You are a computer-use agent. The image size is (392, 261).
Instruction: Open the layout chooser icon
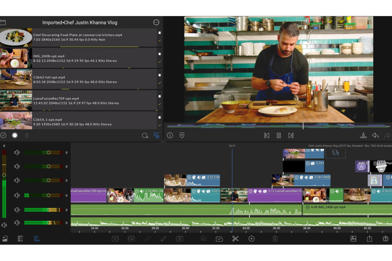pyautogui.click(x=353, y=239)
